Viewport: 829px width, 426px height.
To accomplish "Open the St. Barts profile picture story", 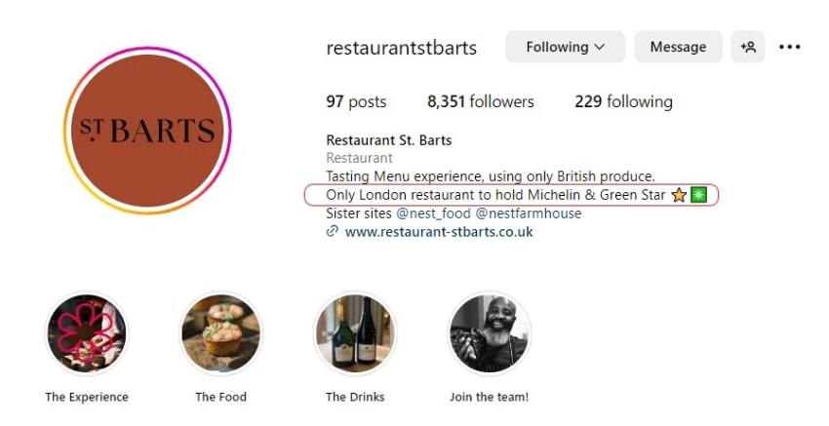I will click(x=142, y=131).
